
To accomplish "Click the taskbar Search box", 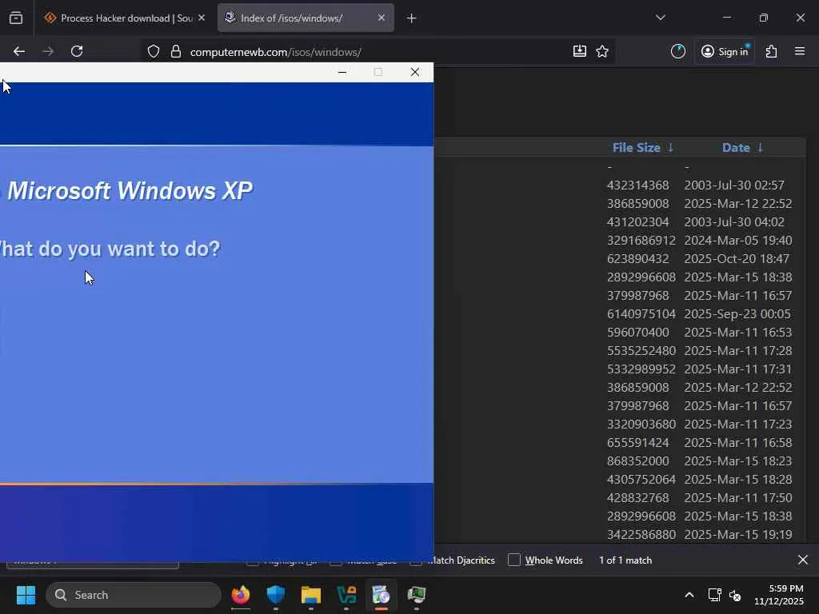I will (134, 595).
